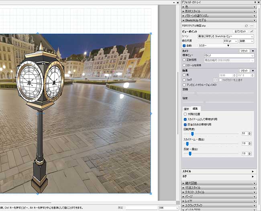Close the レイヤ panel
Screen dimensions: 261x211
[x=254, y=201]
